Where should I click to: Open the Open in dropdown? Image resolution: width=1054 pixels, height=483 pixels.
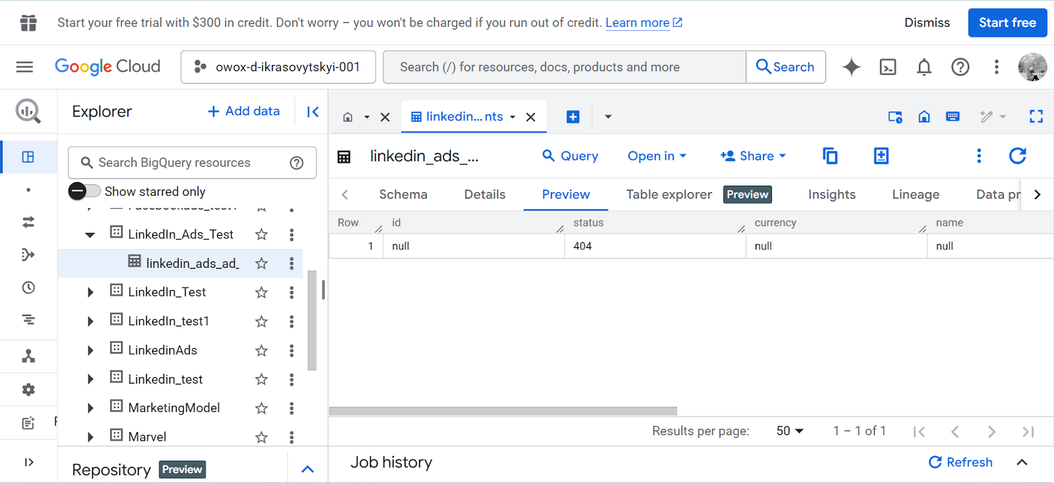[x=657, y=156]
